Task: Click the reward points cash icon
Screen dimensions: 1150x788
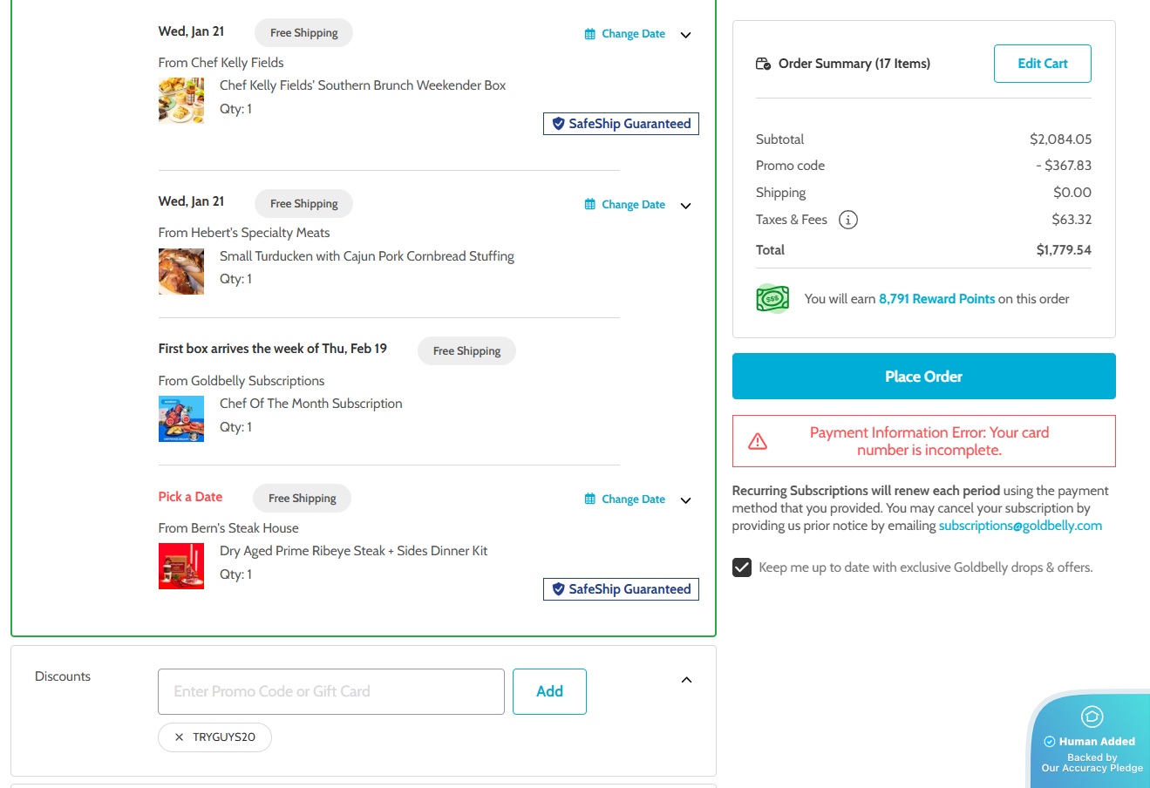Action: [x=772, y=299]
